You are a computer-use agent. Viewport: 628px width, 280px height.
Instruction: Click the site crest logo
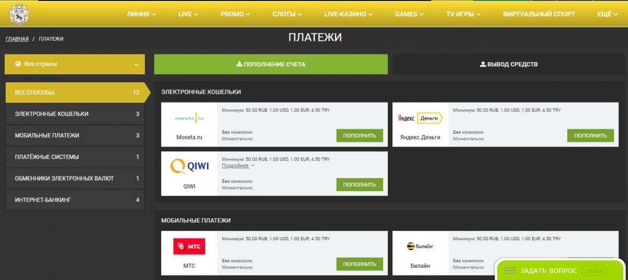[19, 14]
